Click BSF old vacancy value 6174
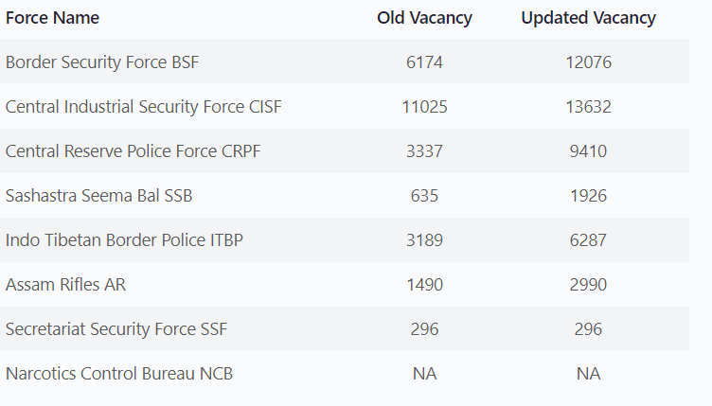The height and width of the screenshot is (406, 712). [424, 62]
